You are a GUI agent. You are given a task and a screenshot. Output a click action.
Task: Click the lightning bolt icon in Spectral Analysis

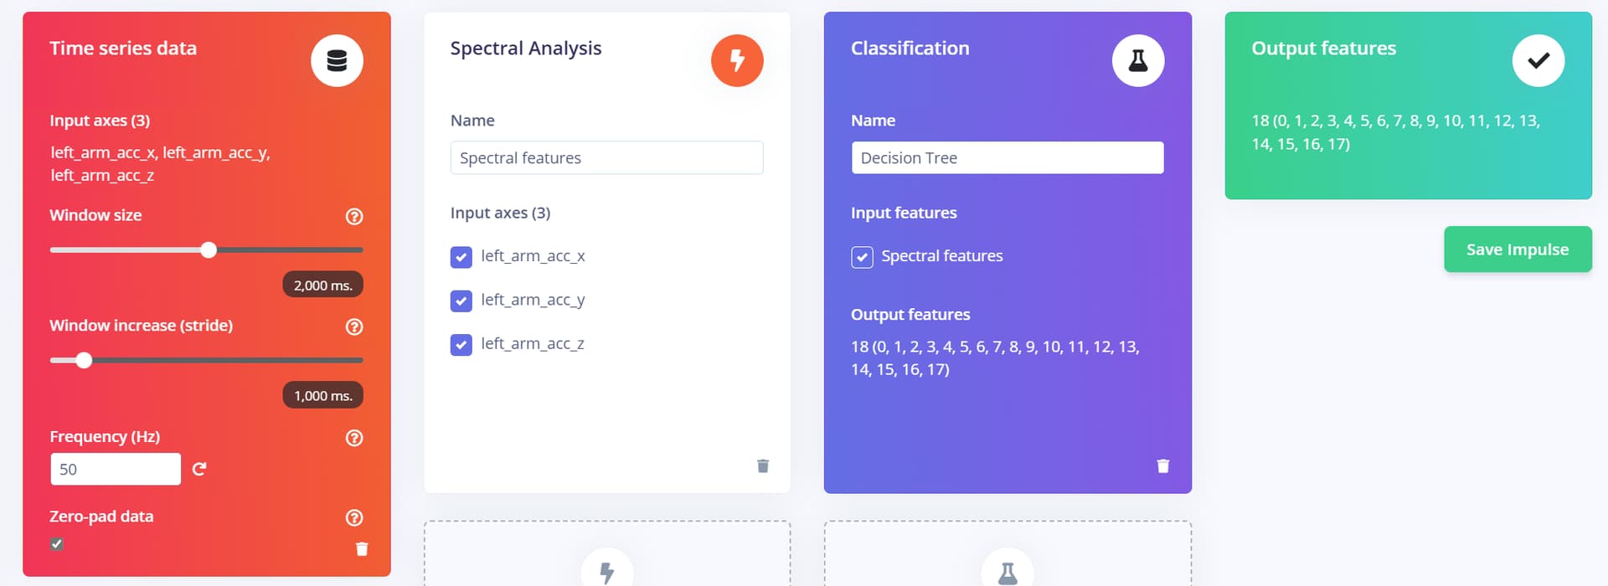737,60
